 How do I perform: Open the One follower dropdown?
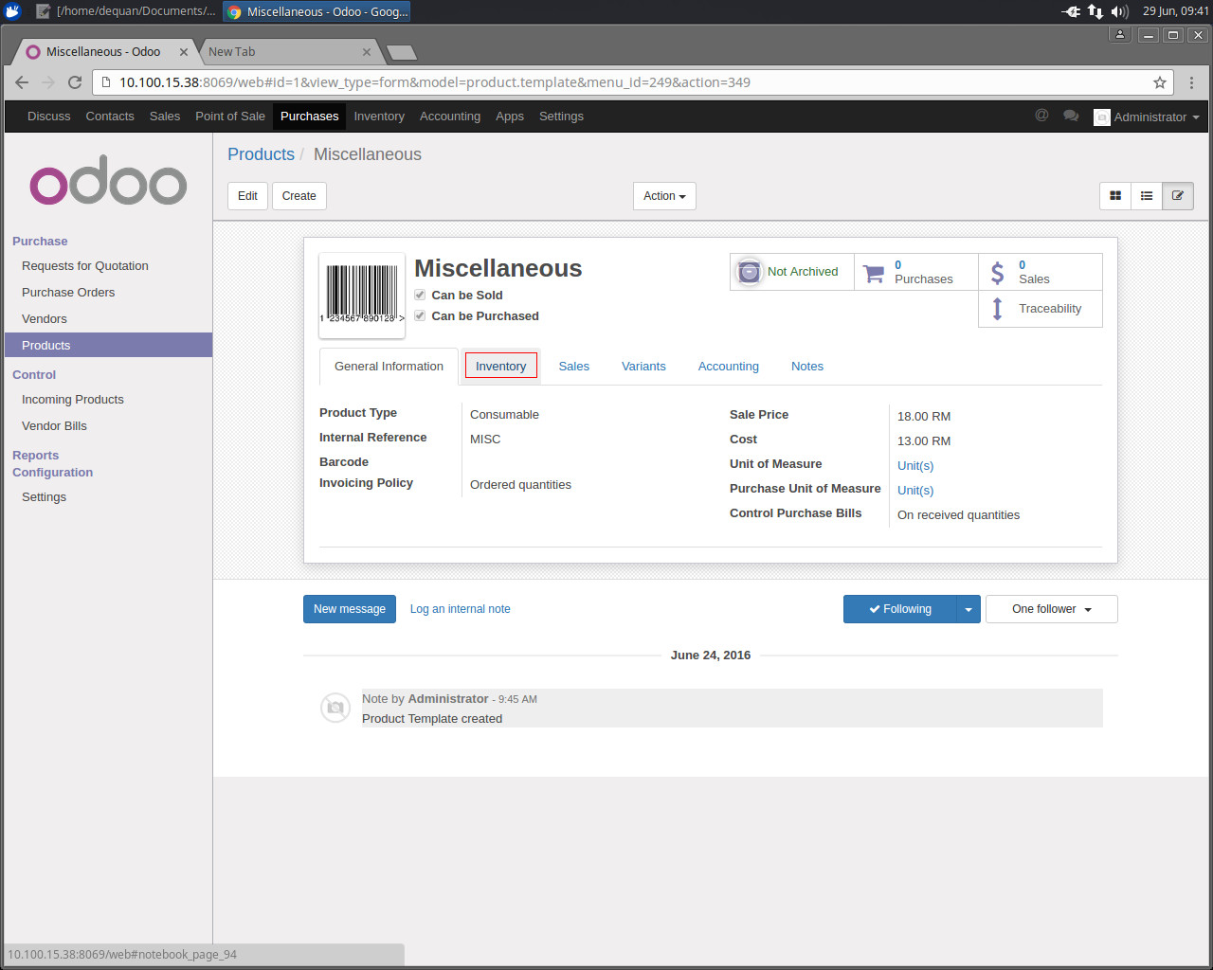click(1052, 609)
